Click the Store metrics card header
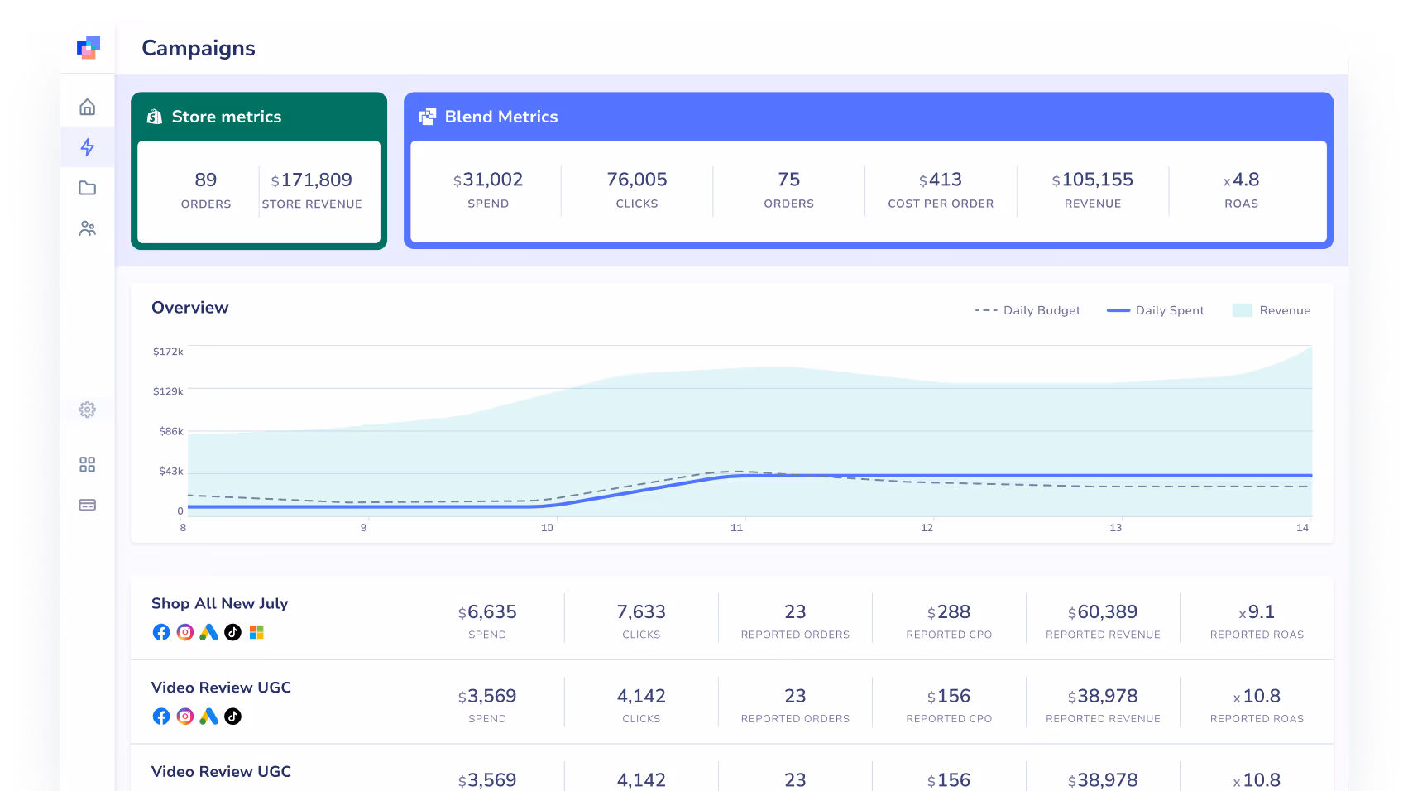 (x=225, y=117)
